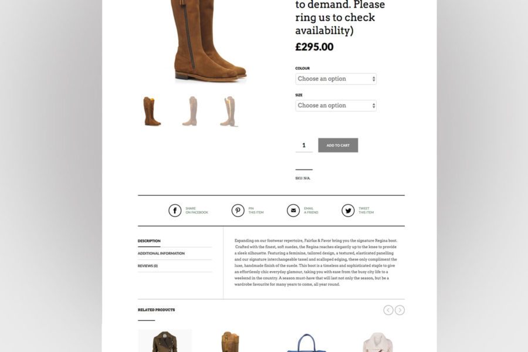Go to next related products arrow
The width and height of the screenshot is (528, 352).
point(400,310)
